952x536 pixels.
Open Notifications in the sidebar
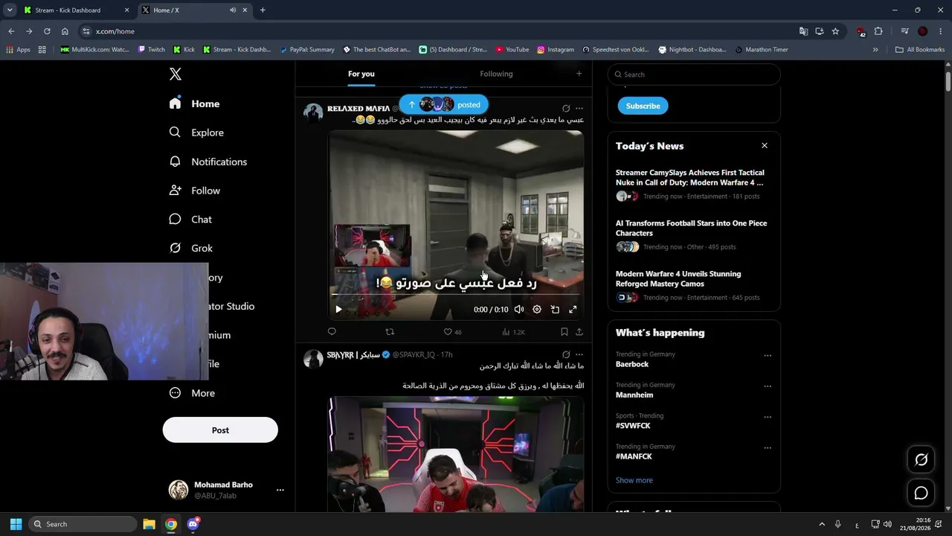coord(208,162)
